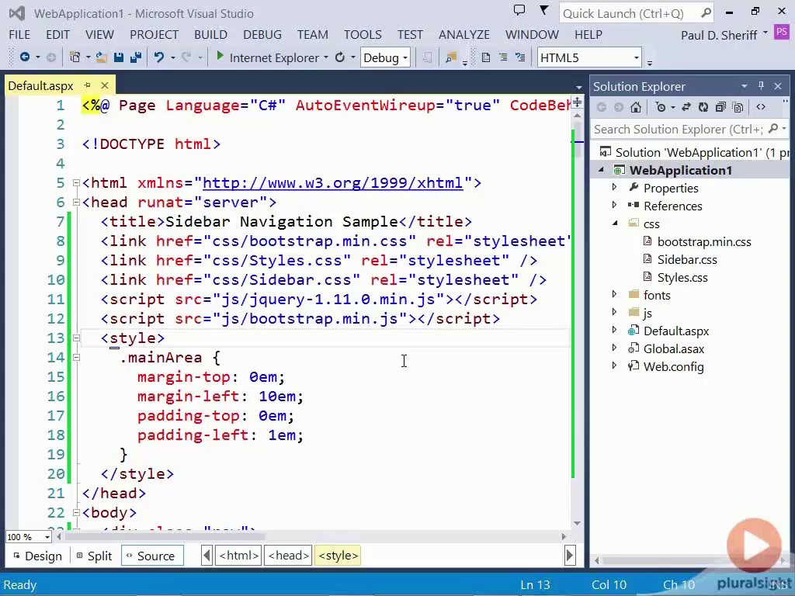Viewport: 795px width, 596px height.
Task: Open the BUILD menu
Action: coord(210,34)
